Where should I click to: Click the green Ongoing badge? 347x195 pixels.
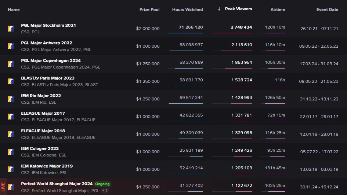pyautogui.click(x=102, y=184)
